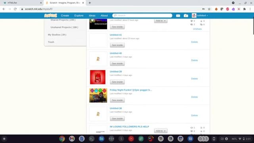Open the Create menu item
Screen dimensions: 254x143
click(65, 15)
